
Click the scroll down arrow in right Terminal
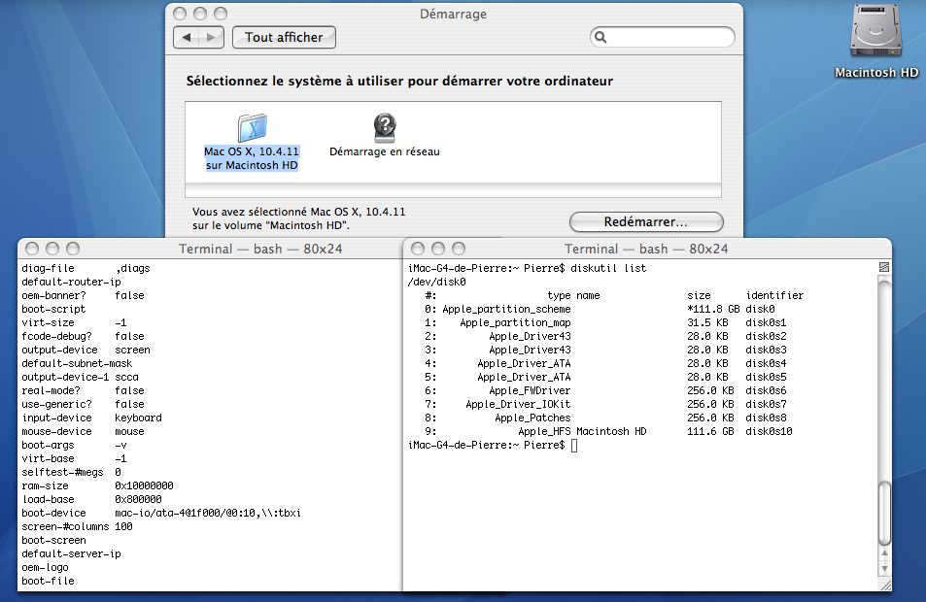pyautogui.click(x=884, y=569)
